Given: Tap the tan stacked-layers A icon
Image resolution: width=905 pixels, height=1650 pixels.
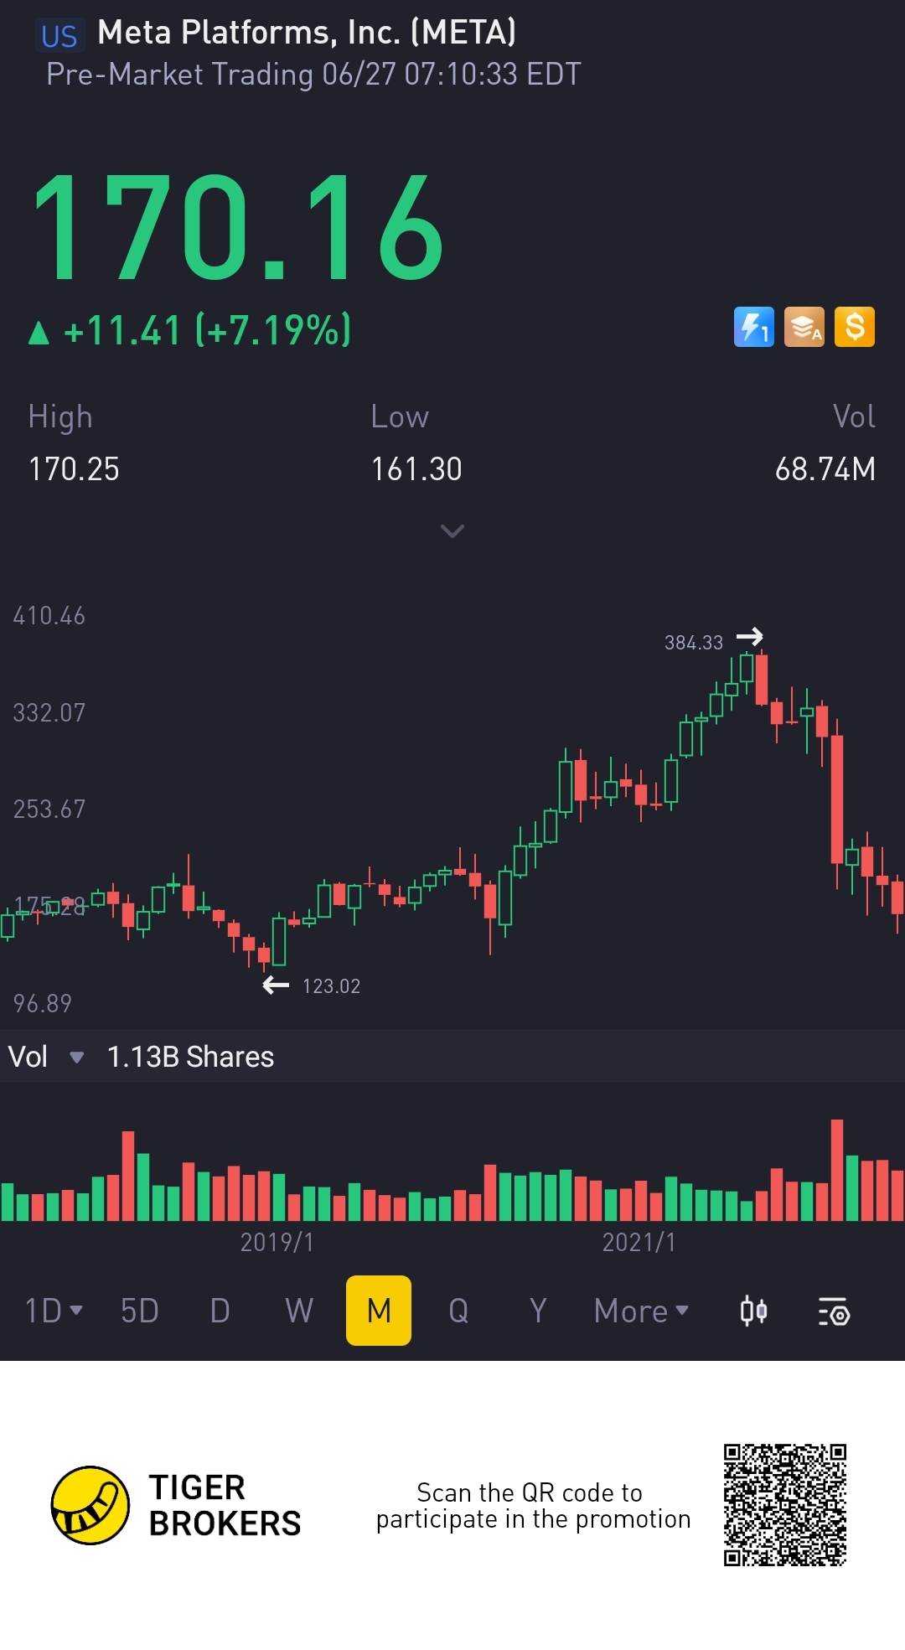Looking at the screenshot, I should point(804,327).
